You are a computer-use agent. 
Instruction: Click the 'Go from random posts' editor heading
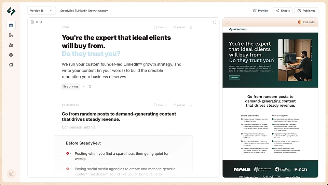coord(119,117)
